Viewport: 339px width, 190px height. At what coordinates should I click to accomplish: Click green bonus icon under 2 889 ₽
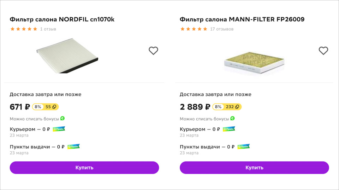pos(233,119)
